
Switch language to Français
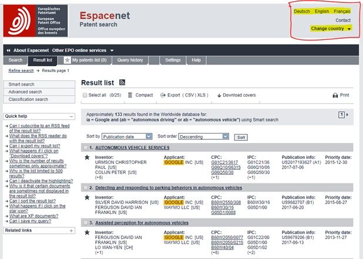342,11
